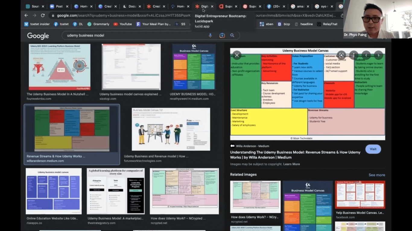Go forward with browser forward arrow

pyautogui.click(x=35, y=15)
